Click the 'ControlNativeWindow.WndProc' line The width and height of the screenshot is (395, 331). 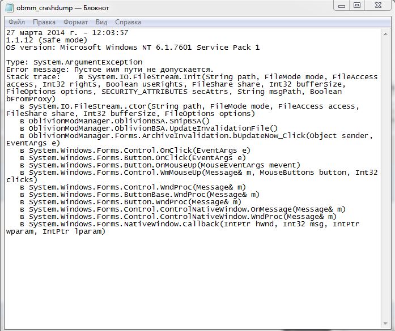pyautogui.click(x=178, y=216)
